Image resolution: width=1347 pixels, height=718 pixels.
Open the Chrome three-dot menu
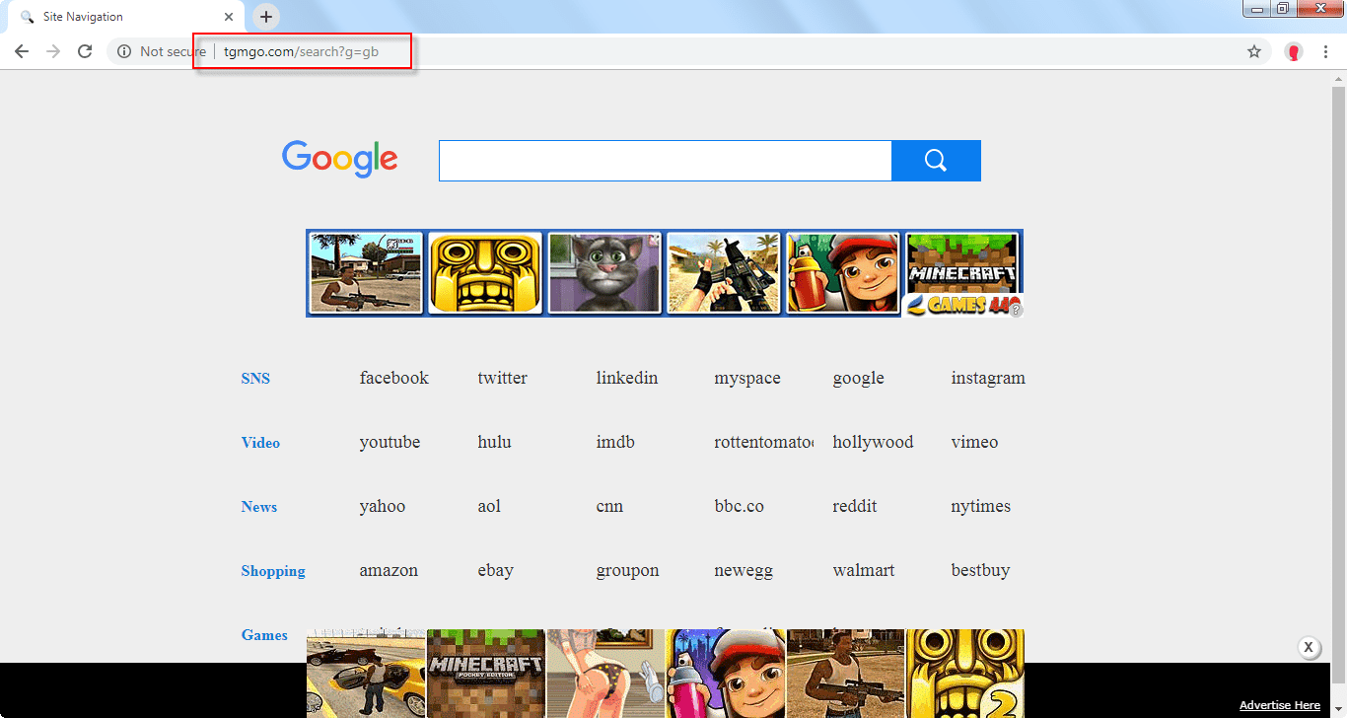[1325, 51]
